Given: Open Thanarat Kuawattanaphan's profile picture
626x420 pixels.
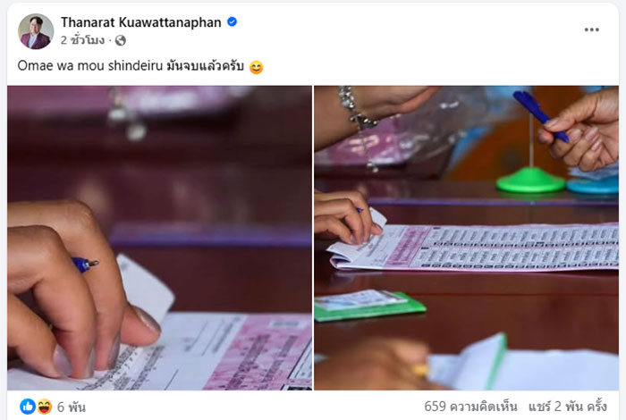Looking at the screenshot, I should [36, 31].
